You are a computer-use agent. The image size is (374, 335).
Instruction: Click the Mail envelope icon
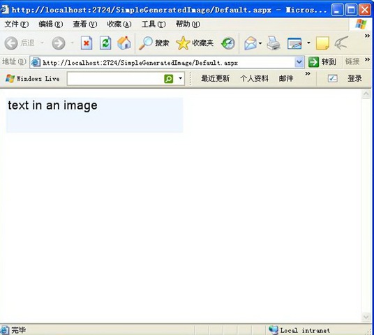(250, 43)
